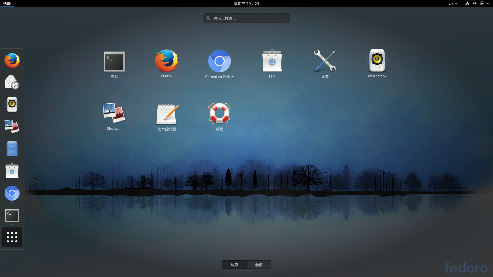The height and width of the screenshot is (277, 493).
Task: Open the zh input source menu
Action: [x=453, y=4]
